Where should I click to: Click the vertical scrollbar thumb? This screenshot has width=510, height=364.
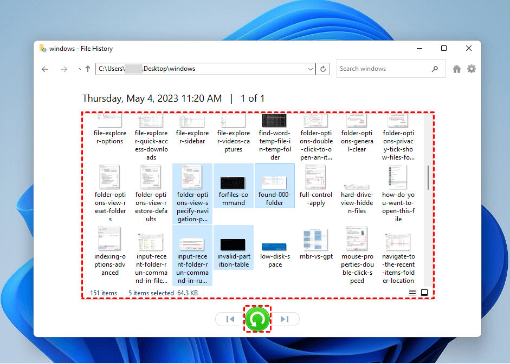pos(428,177)
